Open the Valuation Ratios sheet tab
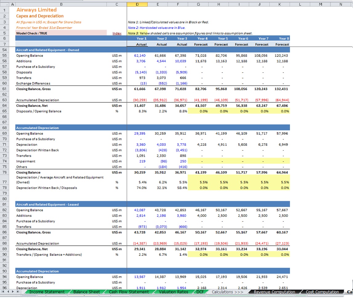The width and height of the screenshot is (353, 298). pos(173,292)
